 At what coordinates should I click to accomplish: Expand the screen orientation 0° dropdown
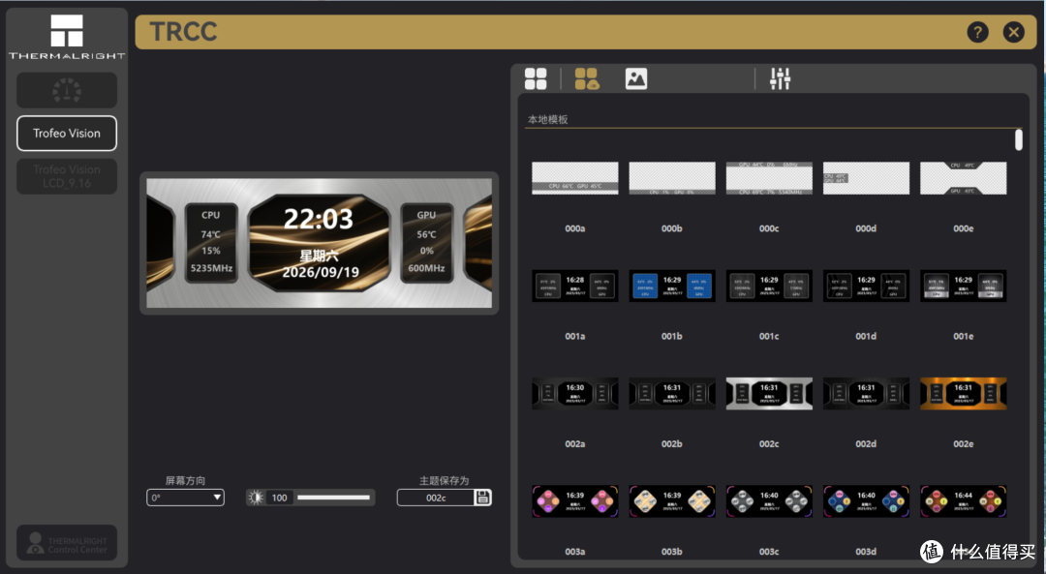(x=185, y=498)
